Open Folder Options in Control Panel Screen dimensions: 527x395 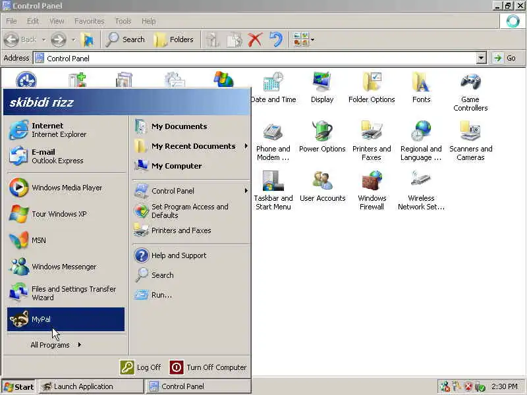tap(372, 88)
